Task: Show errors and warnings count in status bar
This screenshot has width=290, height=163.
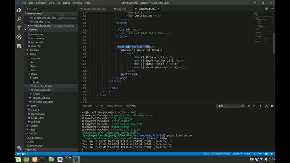Action: (x=21, y=154)
